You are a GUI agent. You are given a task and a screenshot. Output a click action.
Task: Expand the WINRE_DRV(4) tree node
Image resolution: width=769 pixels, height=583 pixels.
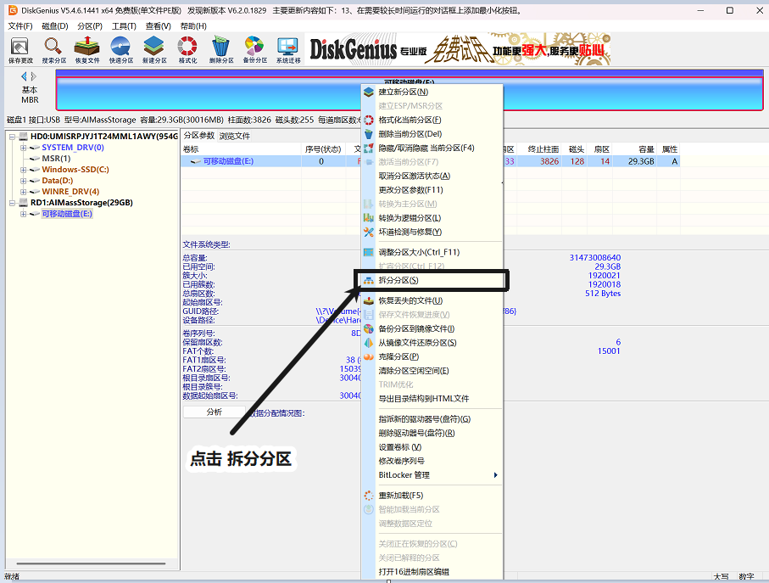pos(23,192)
